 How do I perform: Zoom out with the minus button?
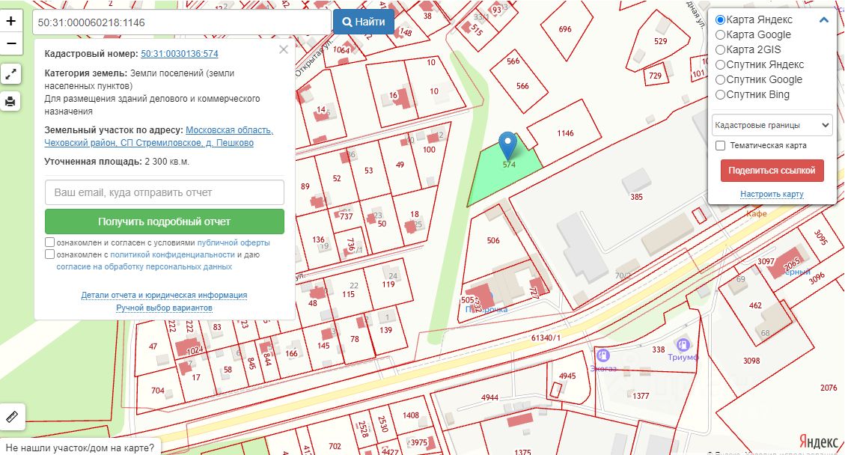click(11, 43)
